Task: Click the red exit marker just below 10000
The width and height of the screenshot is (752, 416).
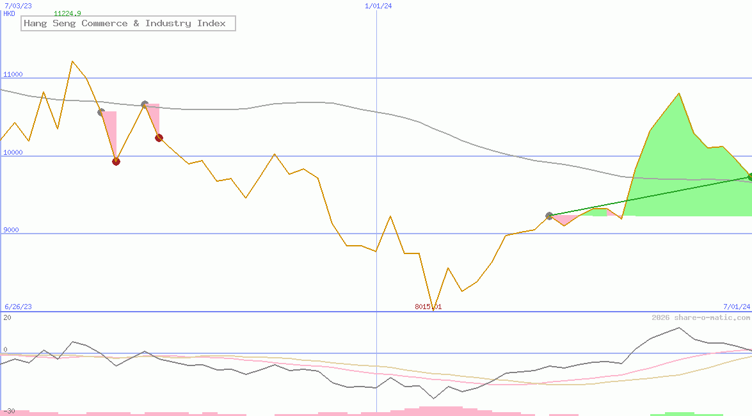Action: pyautogui.click(x=116, y=162)
